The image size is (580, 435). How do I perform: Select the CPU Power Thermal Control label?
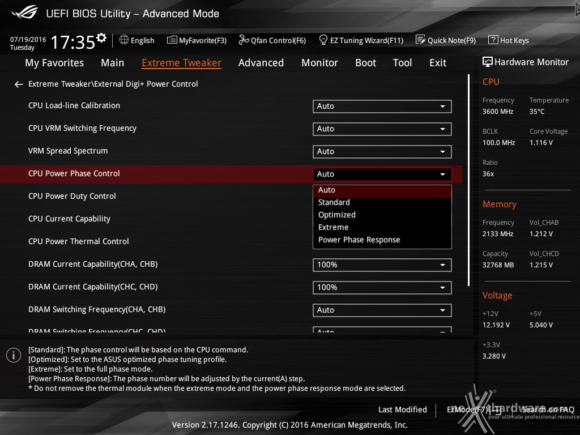click(x=78, y=241)
